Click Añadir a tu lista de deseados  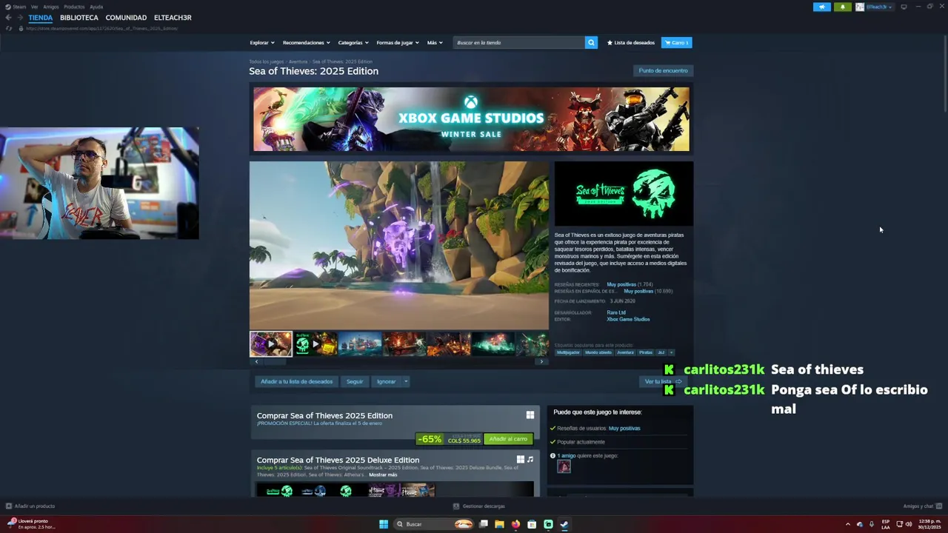296,382
